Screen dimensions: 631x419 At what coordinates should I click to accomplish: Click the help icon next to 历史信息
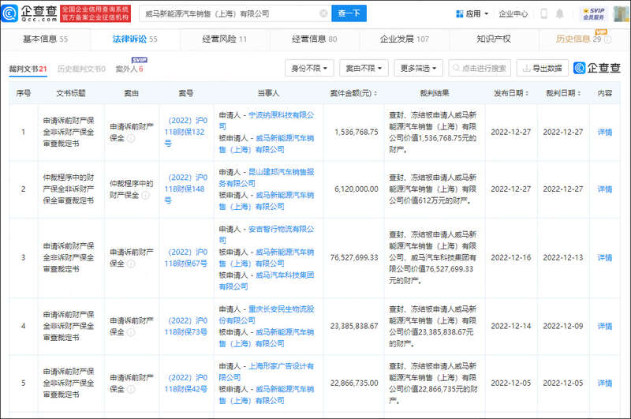pos(610,39)
